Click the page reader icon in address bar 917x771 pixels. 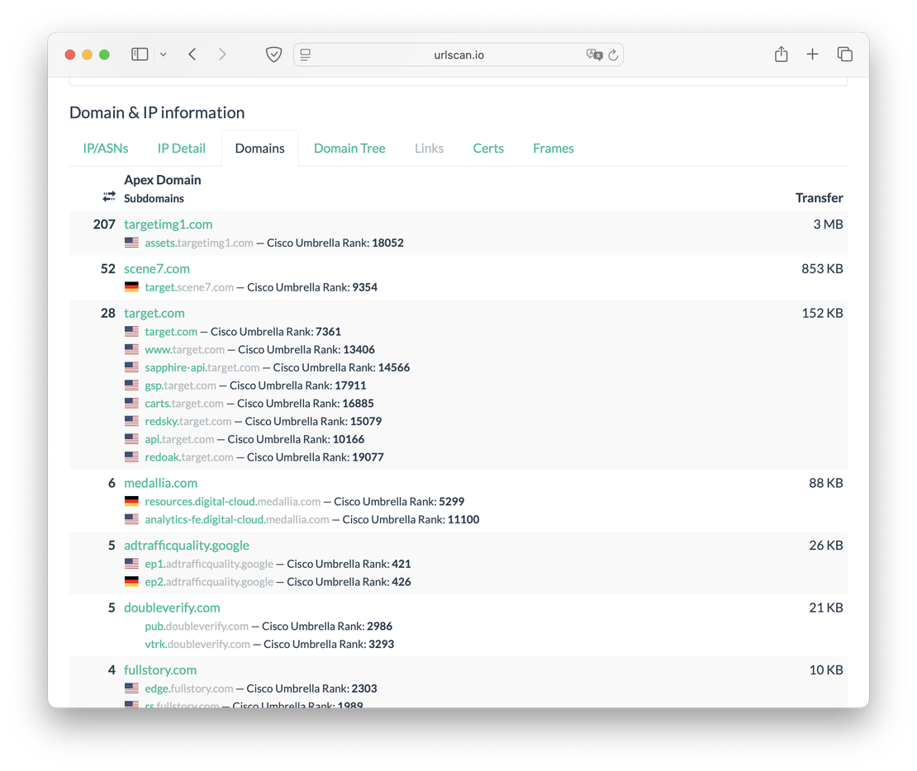[x=306, y=55]
